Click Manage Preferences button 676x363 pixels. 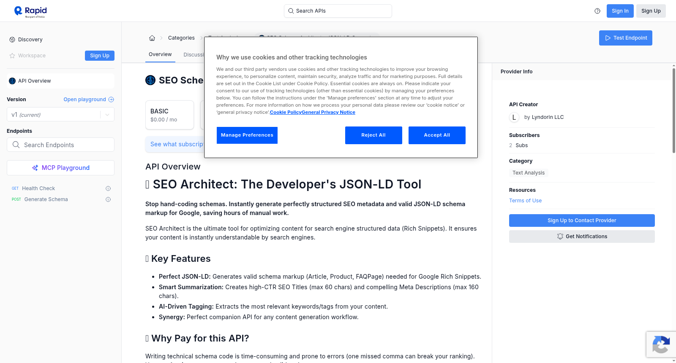coord(247,135)
